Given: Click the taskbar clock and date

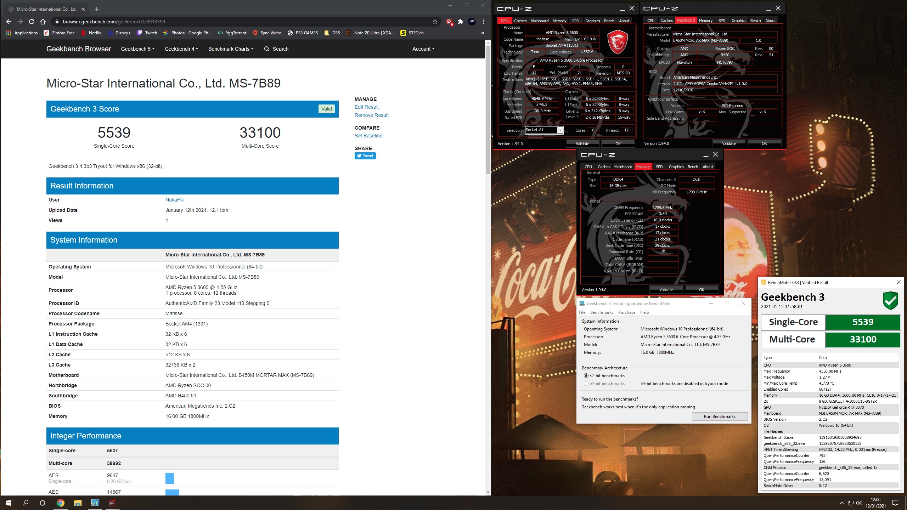Looking at the screenshot, I should [x=875, y=503].
